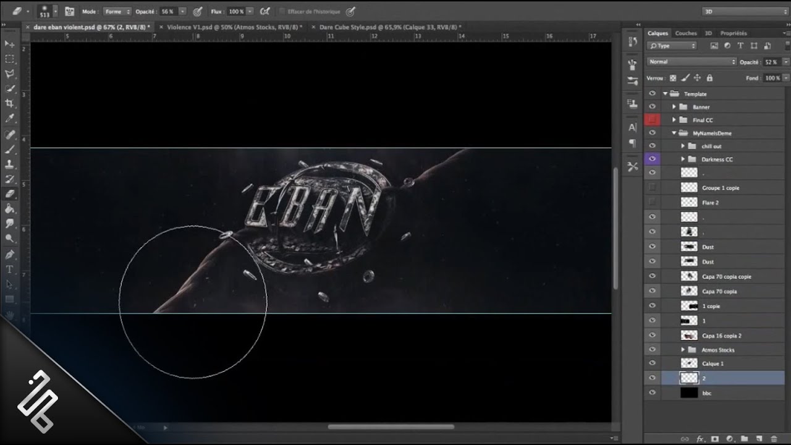Open the layer Opacité slider dropdown

pyautogui.click(x=786, y=62)
